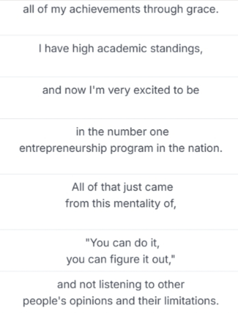
Task: Click "you can figure it out," line
Action: tap(120, 259)
